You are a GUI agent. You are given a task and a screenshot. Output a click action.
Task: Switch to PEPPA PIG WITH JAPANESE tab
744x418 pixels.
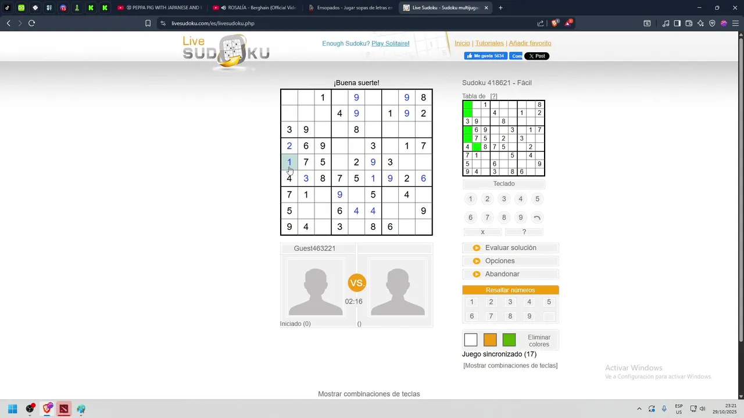click(x=159, y=8)
